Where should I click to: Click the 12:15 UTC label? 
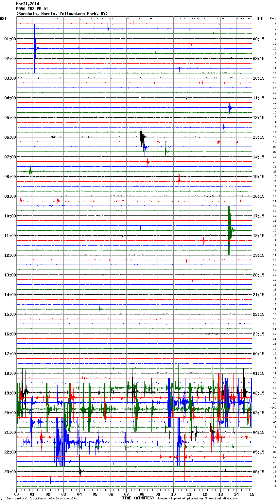coord(259,118)
